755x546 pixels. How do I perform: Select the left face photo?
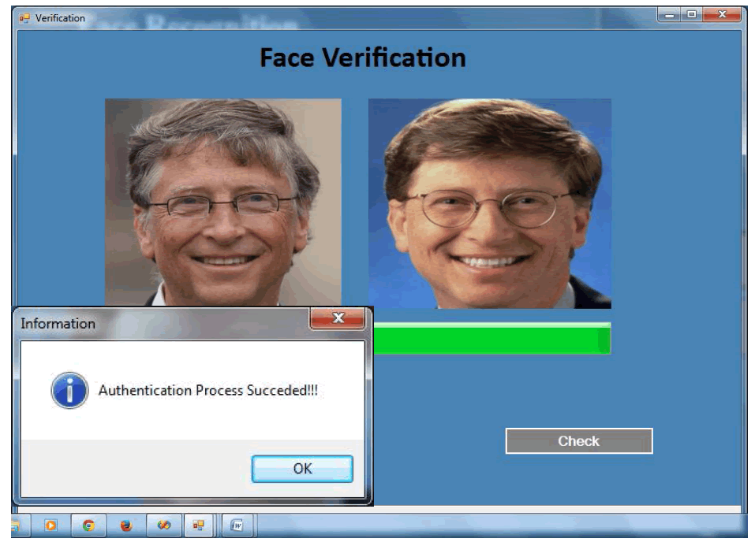tap(223, 202)
